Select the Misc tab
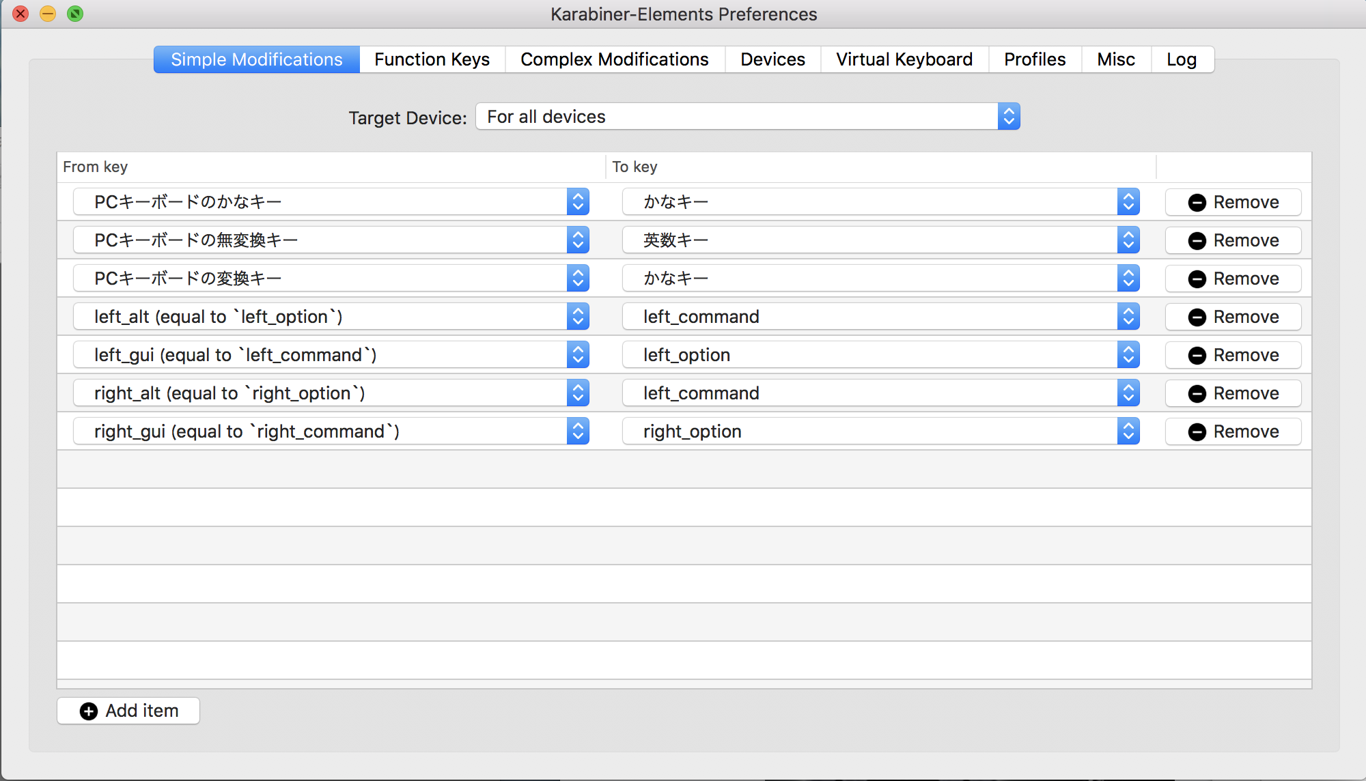Screen dimensions: 1366x781 coord(1116,59)
